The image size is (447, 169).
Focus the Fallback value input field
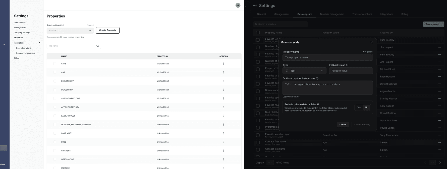351,71
